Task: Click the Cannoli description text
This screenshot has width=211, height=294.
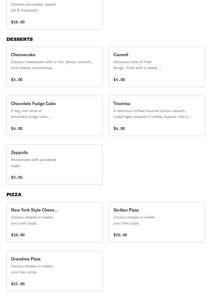Action: coord(137,65)
